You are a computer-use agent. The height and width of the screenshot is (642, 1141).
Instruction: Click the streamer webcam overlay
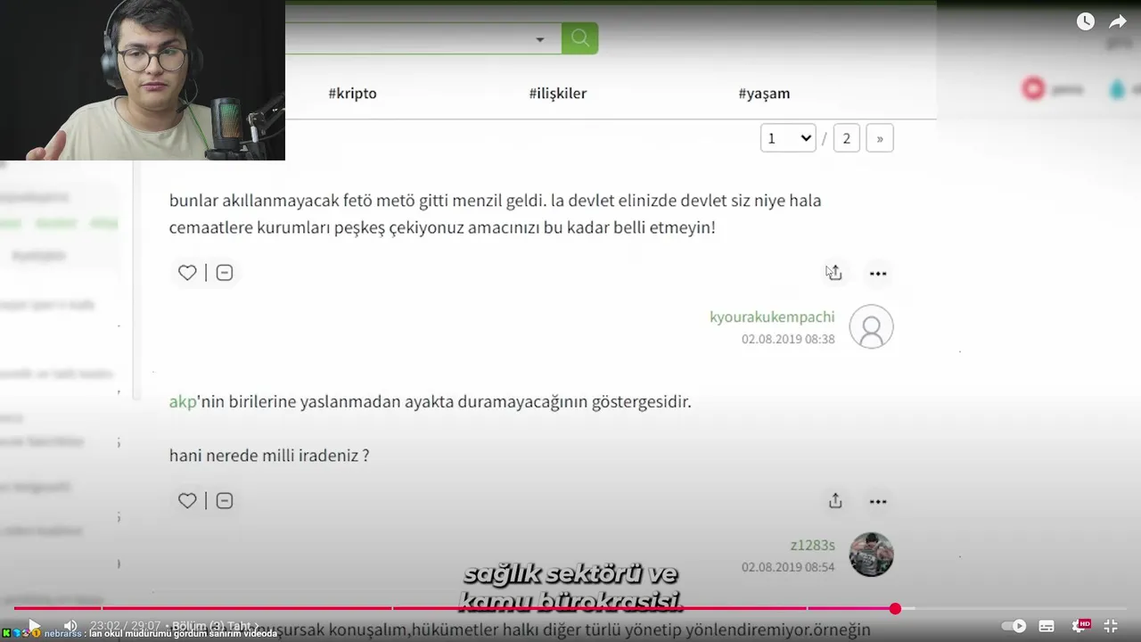(x=143, y=80)
